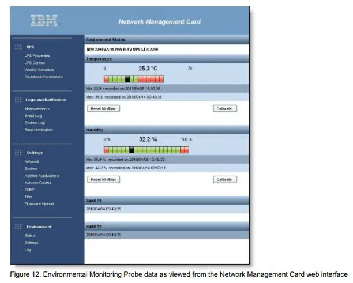Click the dotted grid icon beside UPS

(18, 47)
